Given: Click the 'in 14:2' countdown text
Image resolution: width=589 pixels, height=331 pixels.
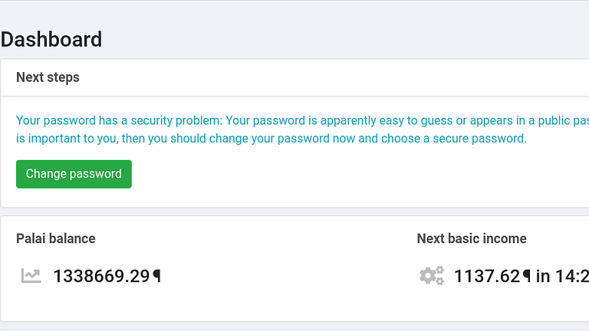Looking at the screenshot, I should [x=562, y=276].
